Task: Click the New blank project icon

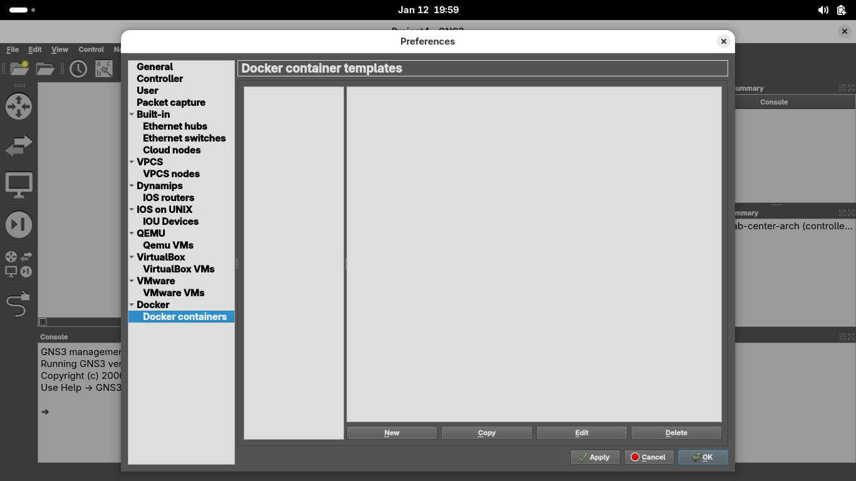Action: (x=19, y=68)
